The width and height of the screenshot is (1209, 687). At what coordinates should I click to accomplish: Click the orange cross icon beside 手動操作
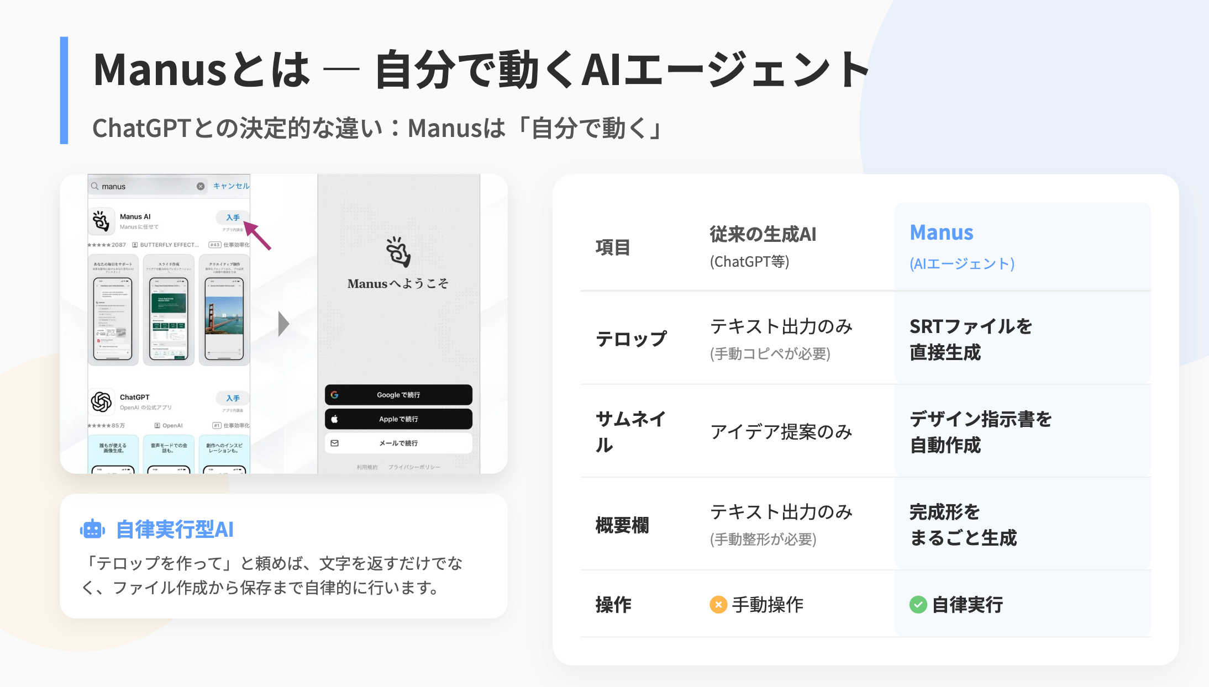point(718,605)
